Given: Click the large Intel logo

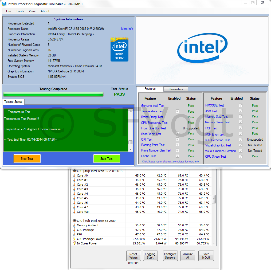Looking at the screenshot, I should pyautogui.click(x=202, y=48).
